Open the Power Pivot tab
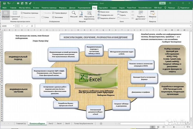The height and width of the screenshot is (129, 193). coord(131,8)
